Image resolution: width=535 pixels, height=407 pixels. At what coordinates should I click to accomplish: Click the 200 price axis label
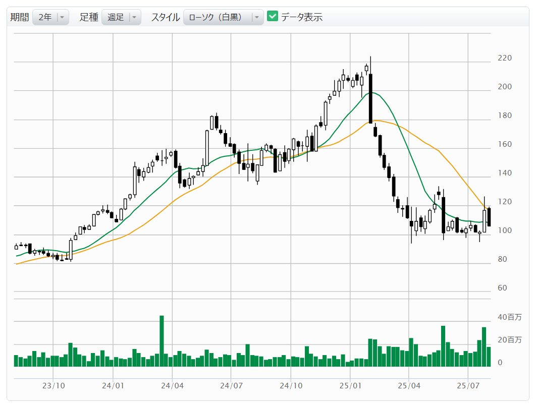tap(505, 87)
